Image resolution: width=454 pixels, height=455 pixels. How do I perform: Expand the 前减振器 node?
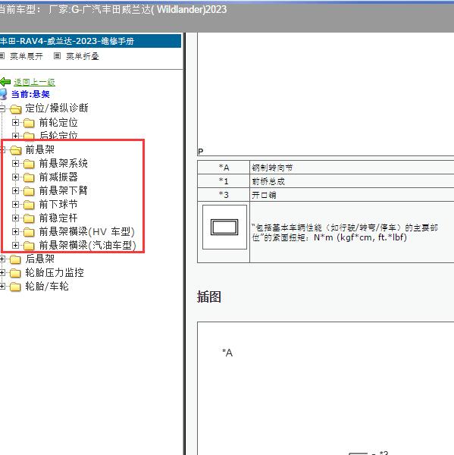(15, 177)
